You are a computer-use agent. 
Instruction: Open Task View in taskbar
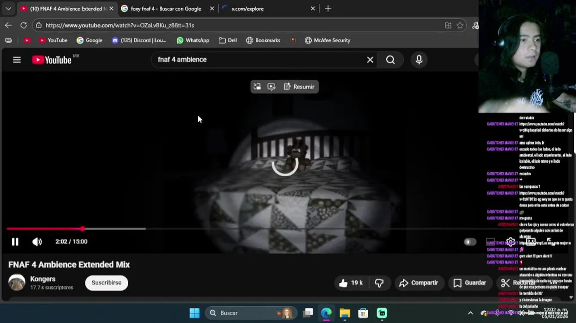[x=308, y=313]
